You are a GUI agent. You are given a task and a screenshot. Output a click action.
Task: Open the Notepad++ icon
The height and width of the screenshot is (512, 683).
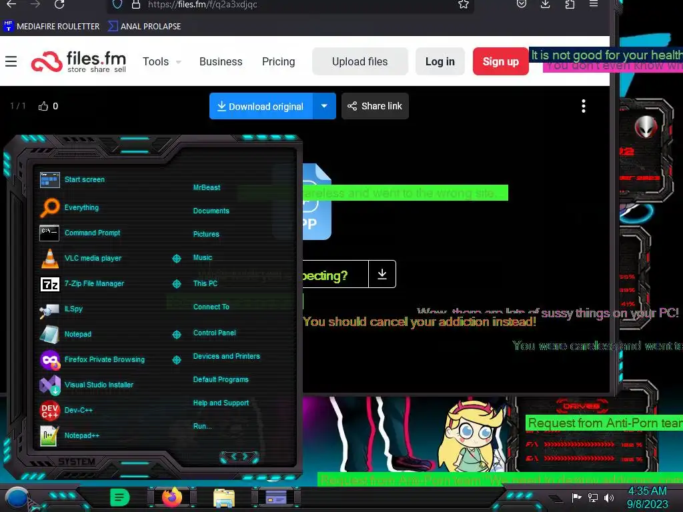coord(49,435)
